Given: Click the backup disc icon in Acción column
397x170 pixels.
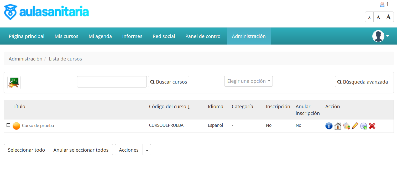Looking at the screenshot, I should pos(363,126).
